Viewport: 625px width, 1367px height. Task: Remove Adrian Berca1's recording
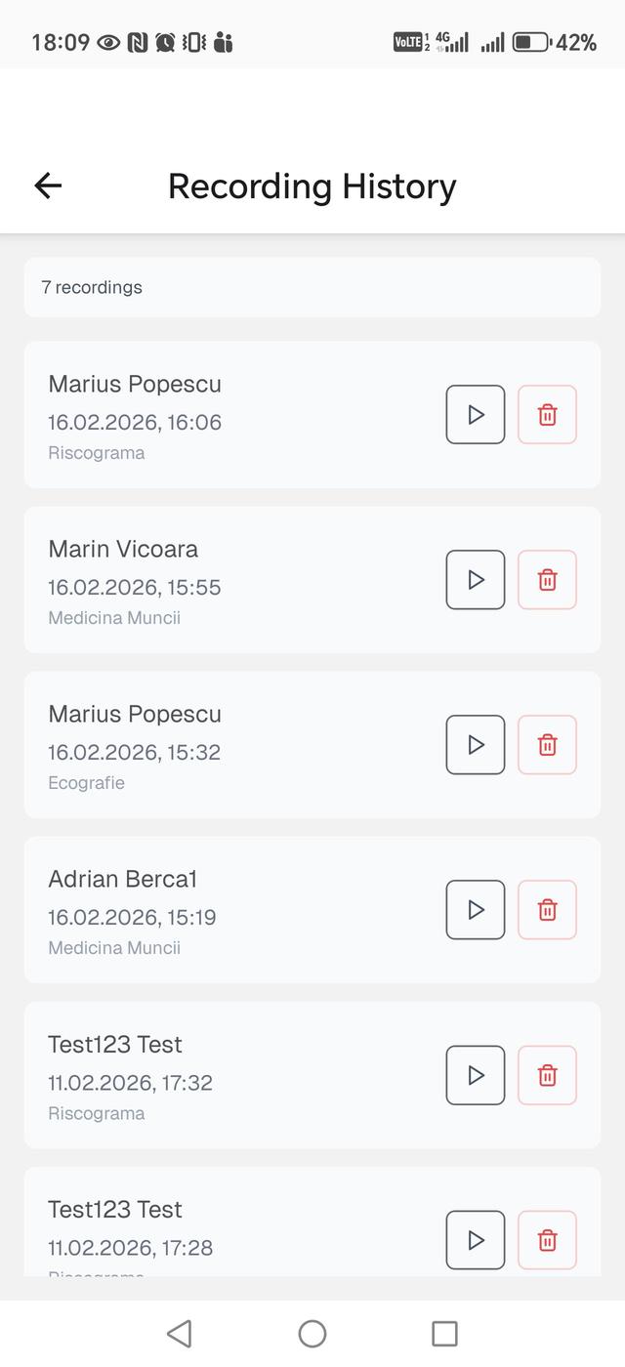click(547, 910)
